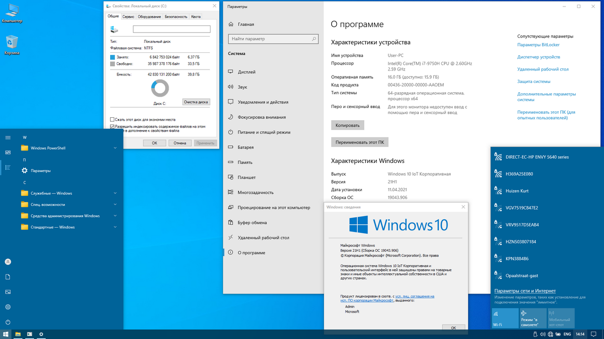Click Отмена in disk properties dialog
The height and width of the screenshot is (339, 604).
pos(180,143)
